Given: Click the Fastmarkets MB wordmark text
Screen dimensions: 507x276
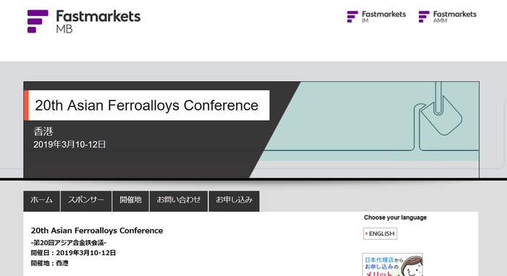Looking at the screenshot, I should (x=99, y=21).
